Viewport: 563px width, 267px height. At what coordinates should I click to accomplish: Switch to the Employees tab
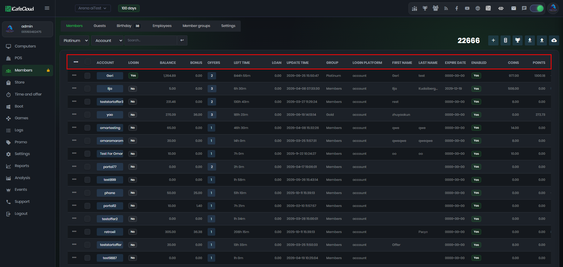click(x=162, y=26)
